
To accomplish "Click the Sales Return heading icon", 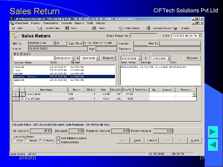I will (x=16, y=35).
